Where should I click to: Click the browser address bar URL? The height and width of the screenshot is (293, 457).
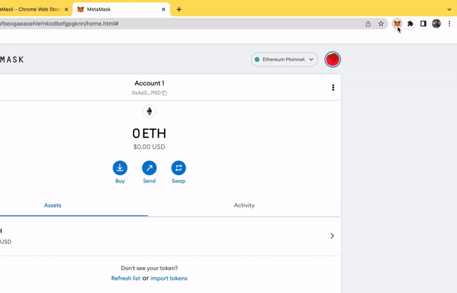click(x=59, y=23)
